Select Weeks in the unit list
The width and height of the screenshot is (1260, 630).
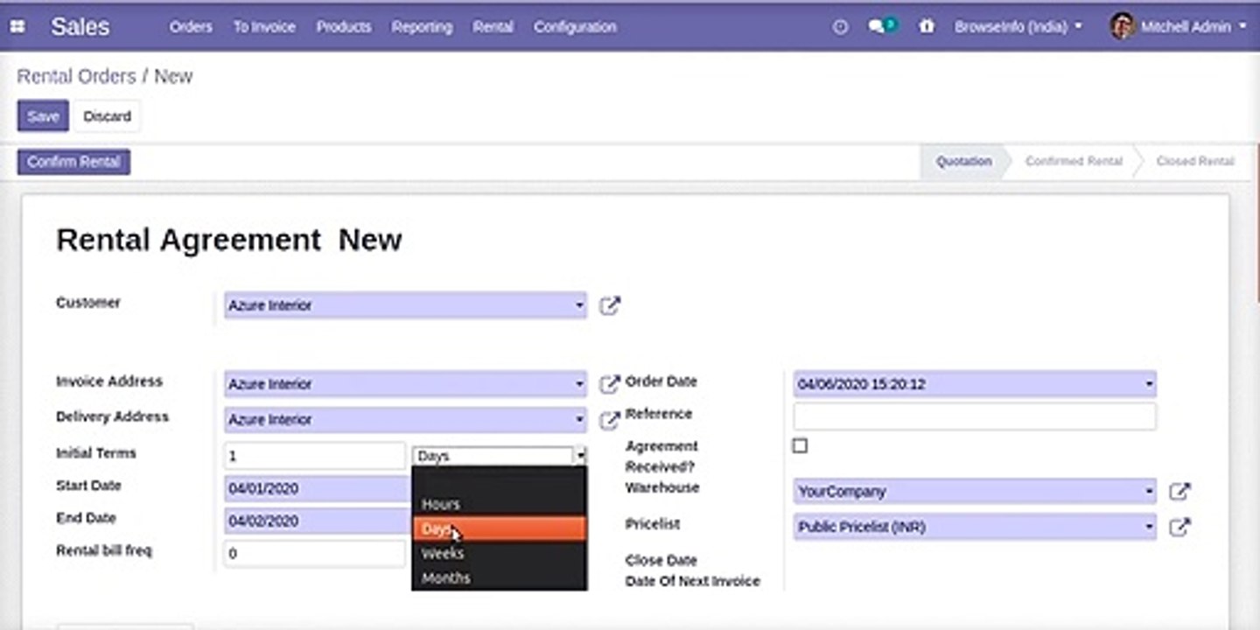tap(500, 553)
